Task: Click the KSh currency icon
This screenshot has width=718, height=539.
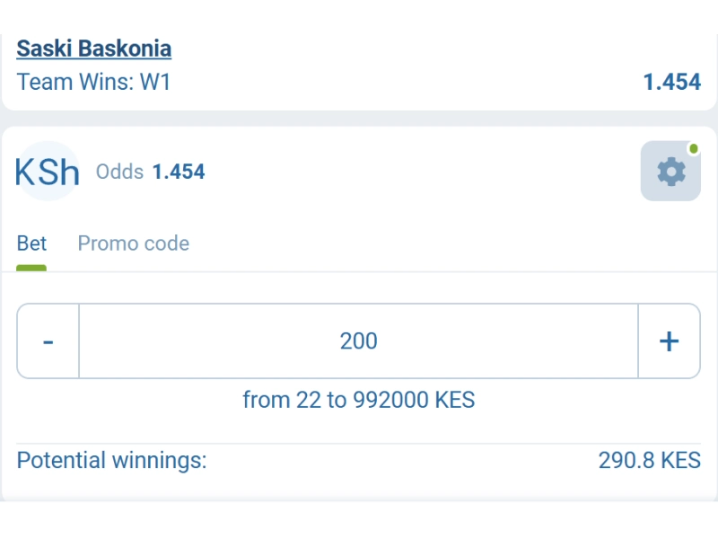Action: 48,172
